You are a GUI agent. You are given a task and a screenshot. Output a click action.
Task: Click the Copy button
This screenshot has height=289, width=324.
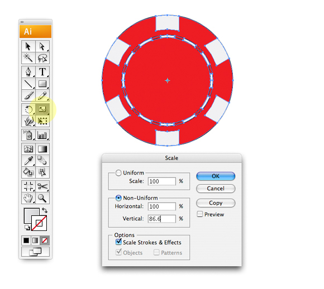coord(216,203)
